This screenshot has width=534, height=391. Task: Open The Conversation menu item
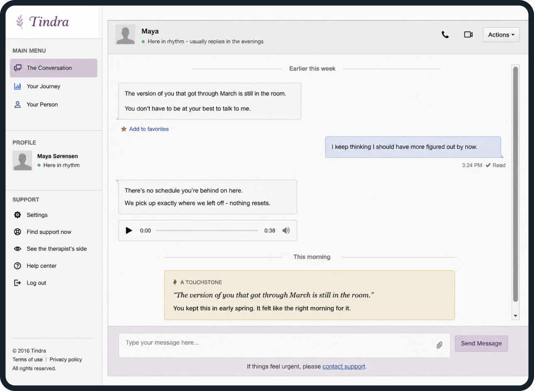point(54,68)
